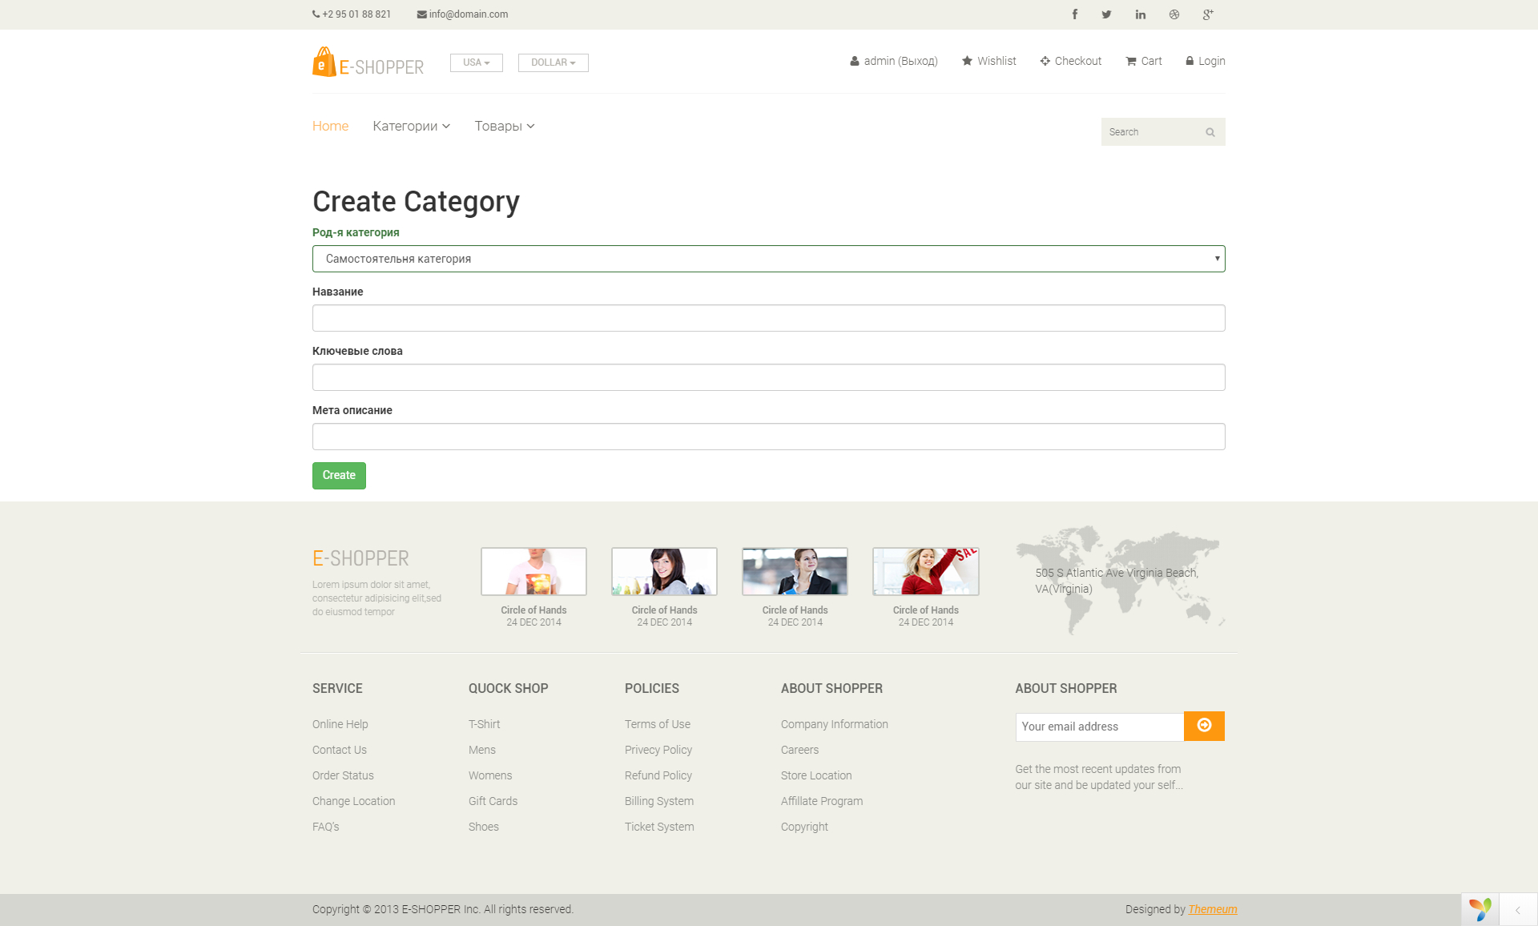
Task: Open the SALE Circle of Hands thumbnail
Action: click(925, 571)
